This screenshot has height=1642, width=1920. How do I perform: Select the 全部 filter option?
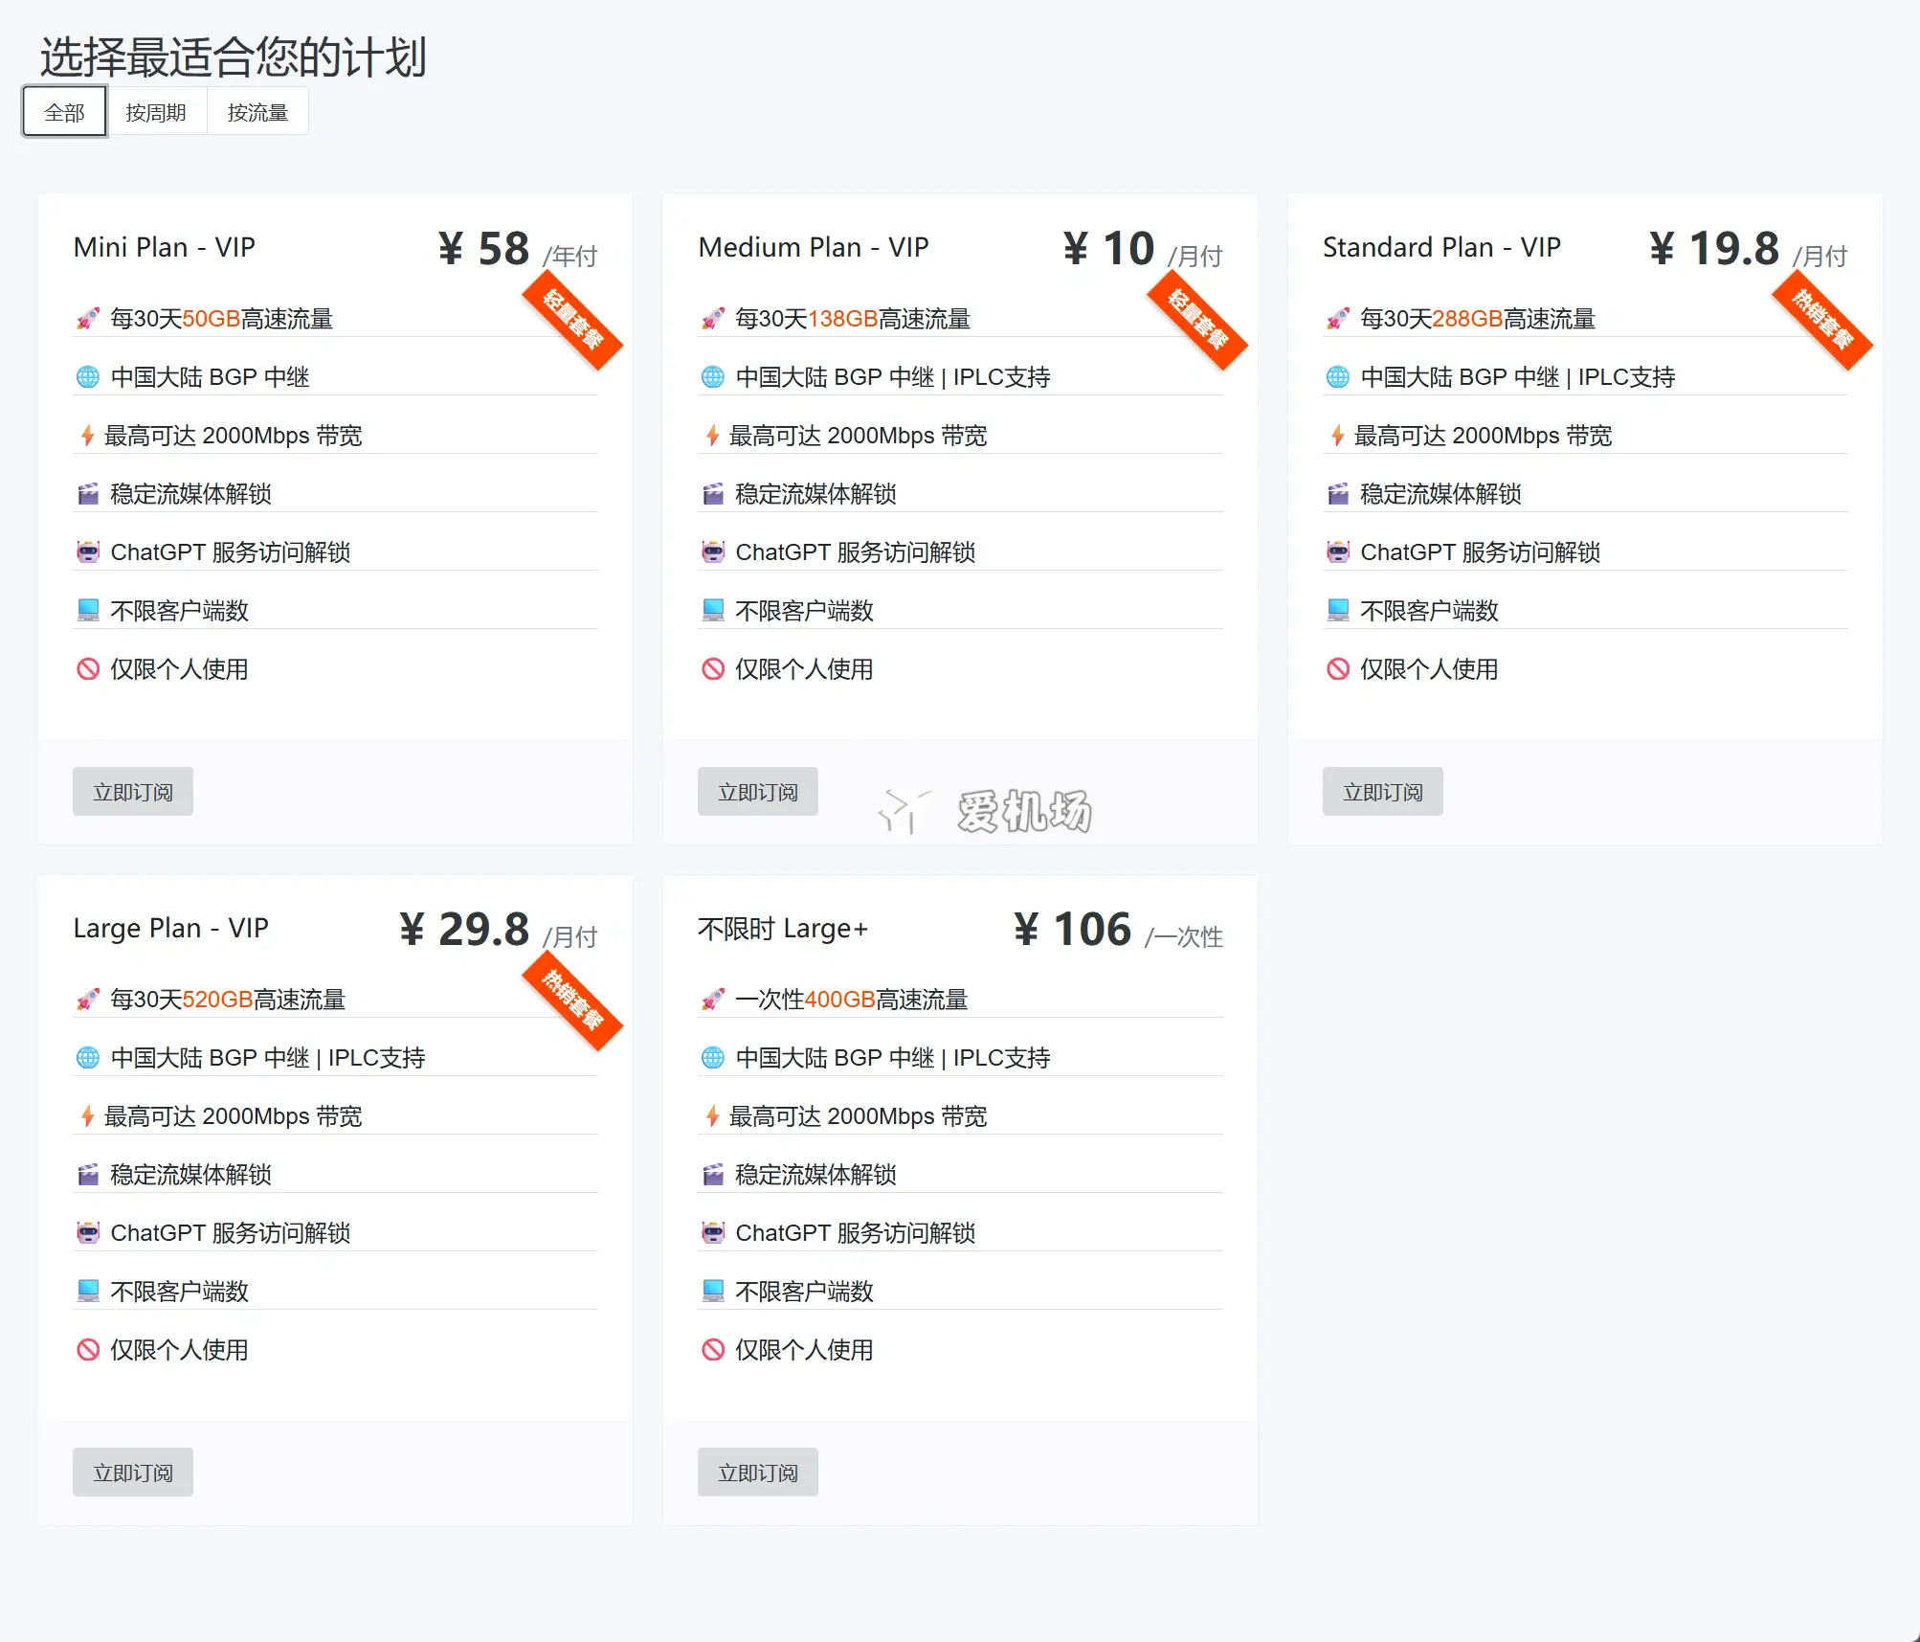[x=63, y=110]
